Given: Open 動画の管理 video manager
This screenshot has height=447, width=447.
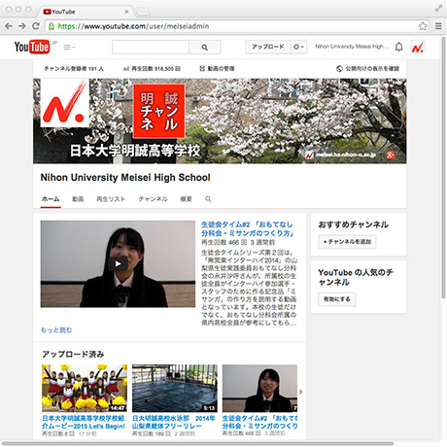Looking at the screenshot, I should click(217, 69).
